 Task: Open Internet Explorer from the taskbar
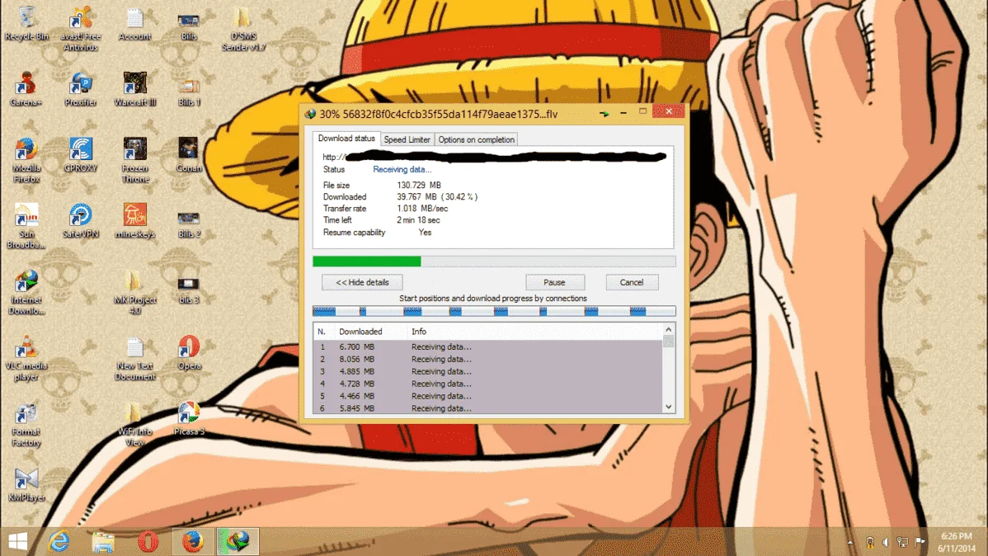[59, 541]
